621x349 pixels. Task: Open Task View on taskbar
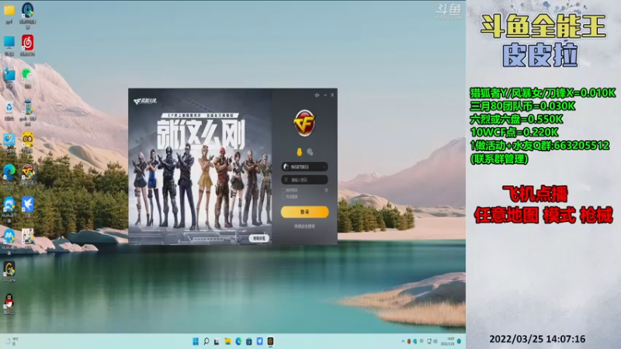[217, 341]
